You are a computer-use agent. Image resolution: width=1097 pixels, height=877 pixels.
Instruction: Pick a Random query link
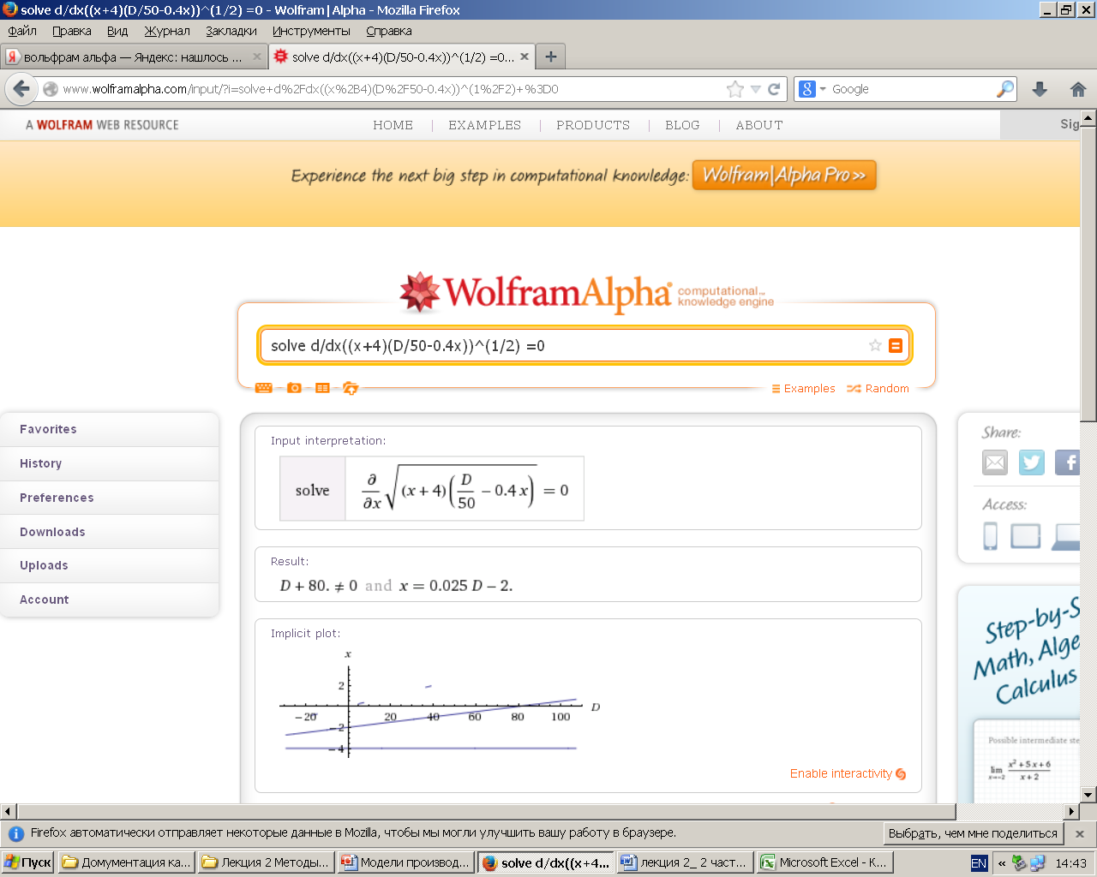coord(878,389)
